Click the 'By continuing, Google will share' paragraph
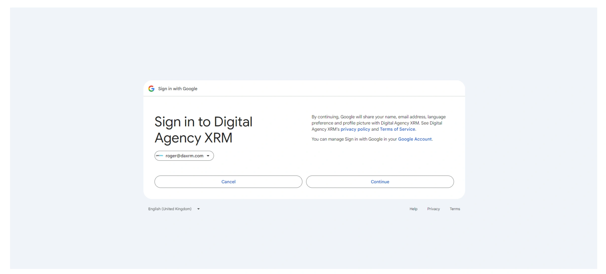This screenshot has height=274, width=606. pos(379,123)
